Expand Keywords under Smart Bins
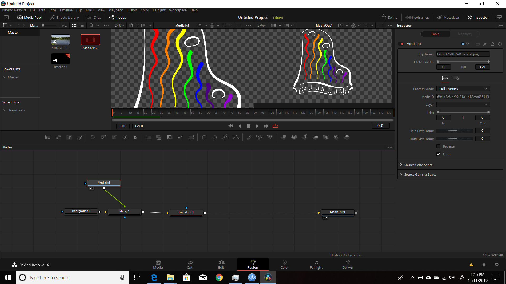Viewport: 506px width, 284px height. 4,110
